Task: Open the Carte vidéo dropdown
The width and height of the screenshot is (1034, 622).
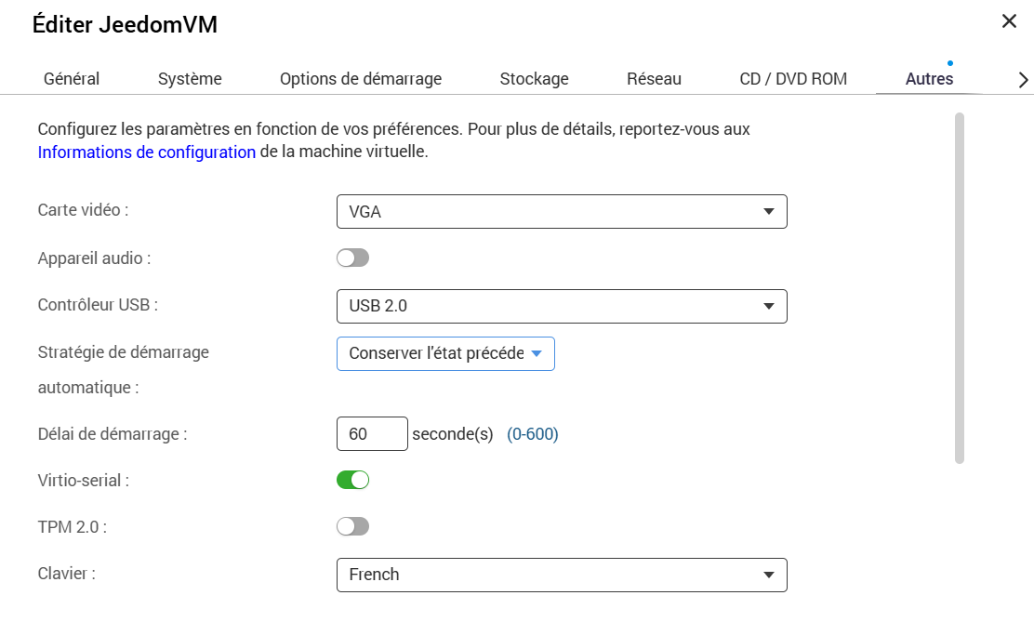Action: tap(561, 211)
